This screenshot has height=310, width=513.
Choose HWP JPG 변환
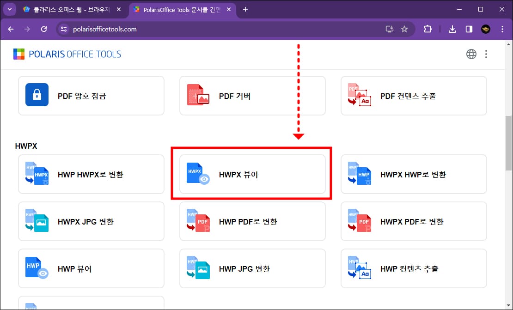click(x=252, y=268)
